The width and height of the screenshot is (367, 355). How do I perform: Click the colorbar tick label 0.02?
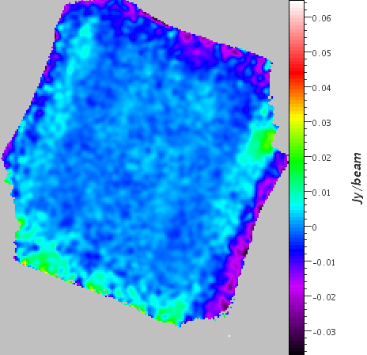321,158
